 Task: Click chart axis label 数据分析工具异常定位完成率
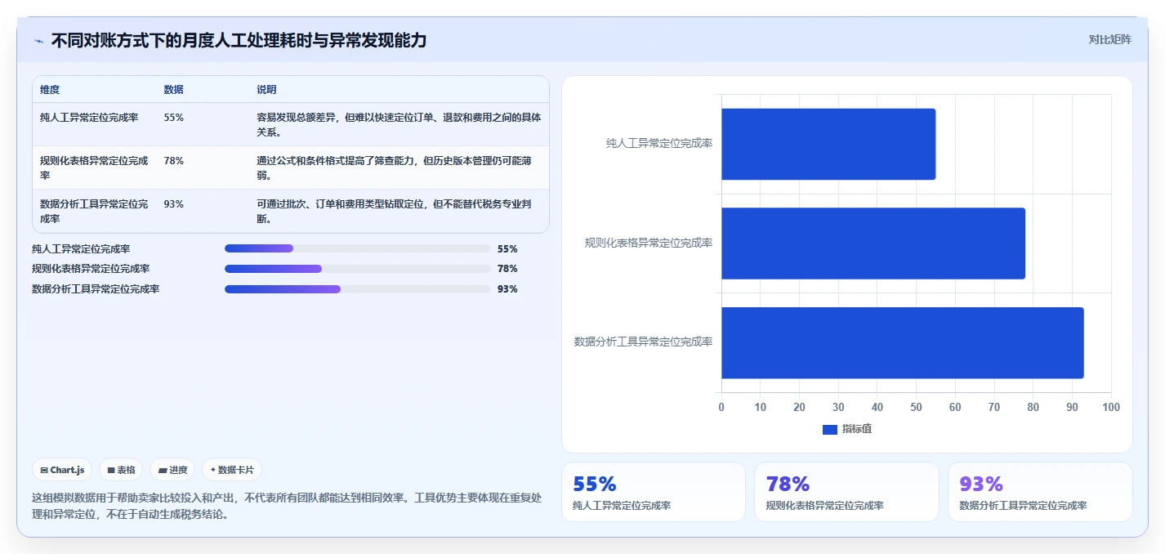tap(644, 342)
